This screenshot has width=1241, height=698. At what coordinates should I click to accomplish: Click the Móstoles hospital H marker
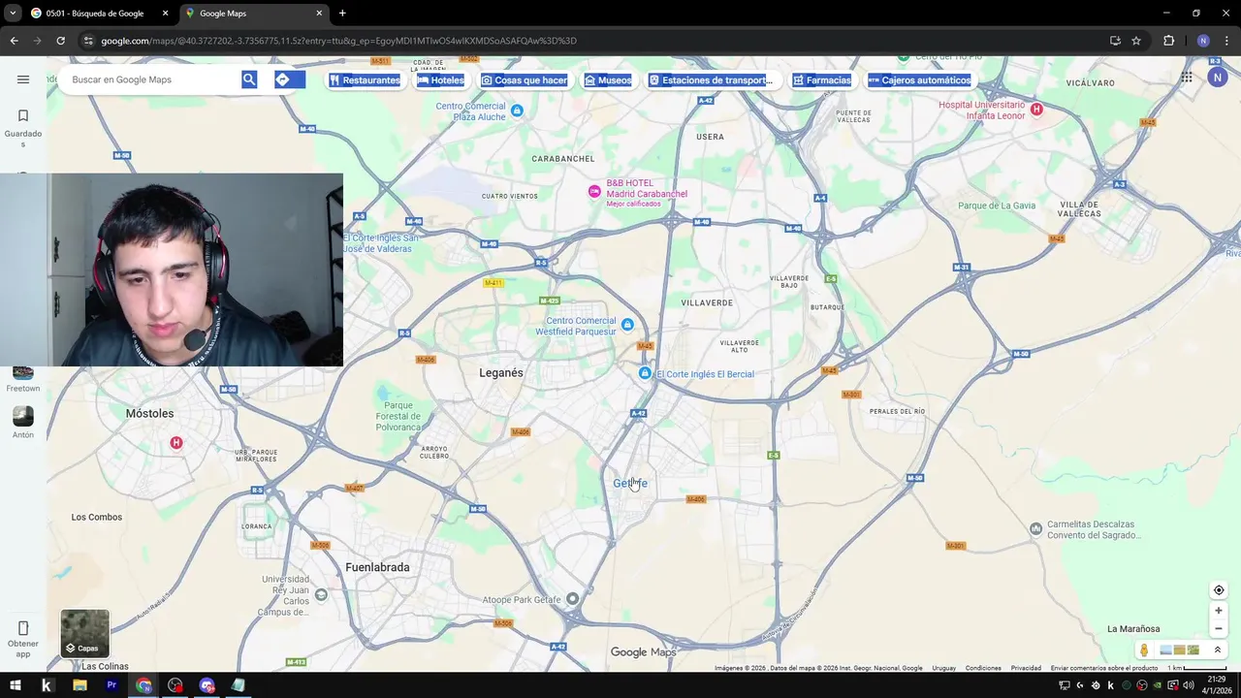(175, 443)
